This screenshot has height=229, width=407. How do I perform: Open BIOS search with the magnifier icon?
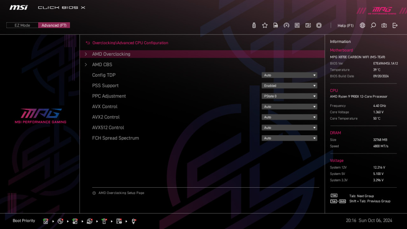373,25
